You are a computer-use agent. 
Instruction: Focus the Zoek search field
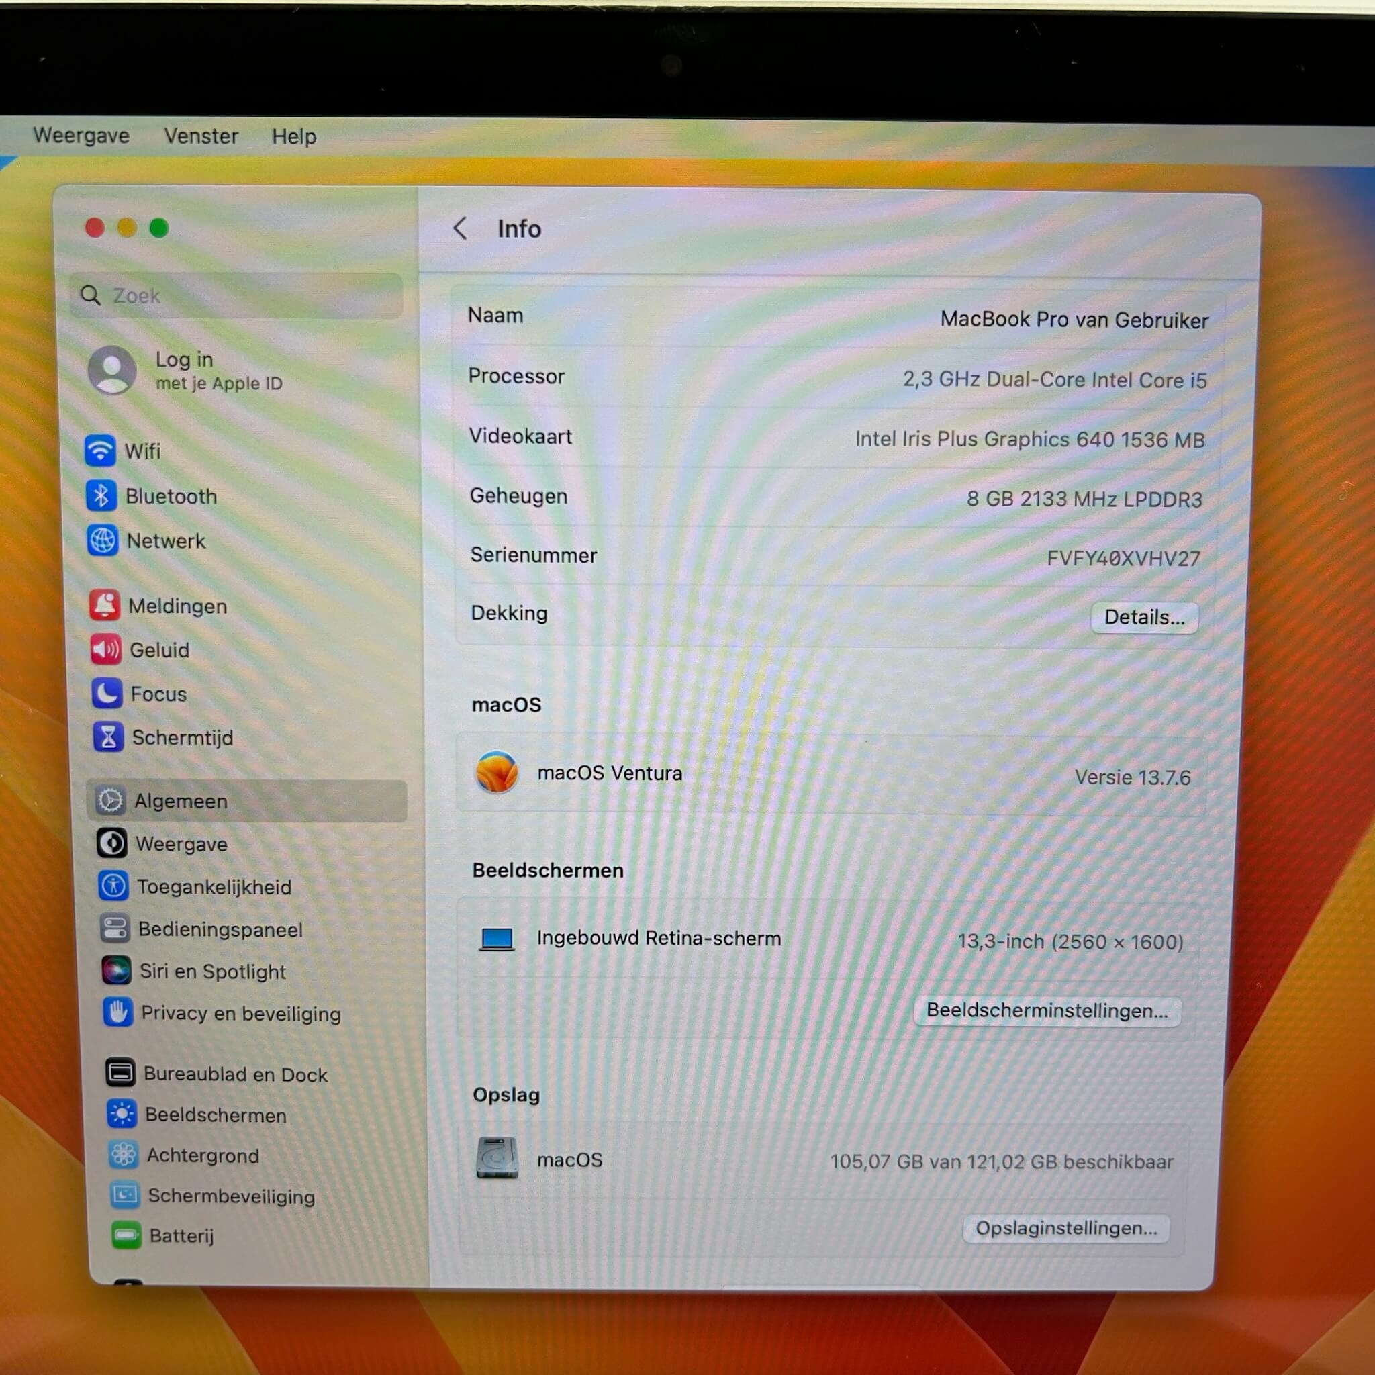click(236, 295)
